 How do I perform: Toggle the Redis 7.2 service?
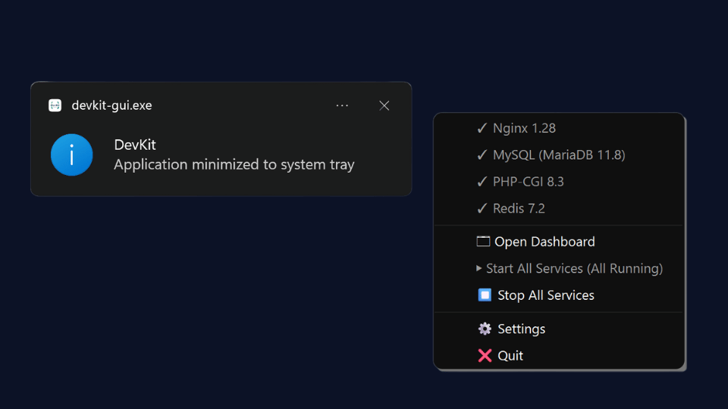(559, 209)
